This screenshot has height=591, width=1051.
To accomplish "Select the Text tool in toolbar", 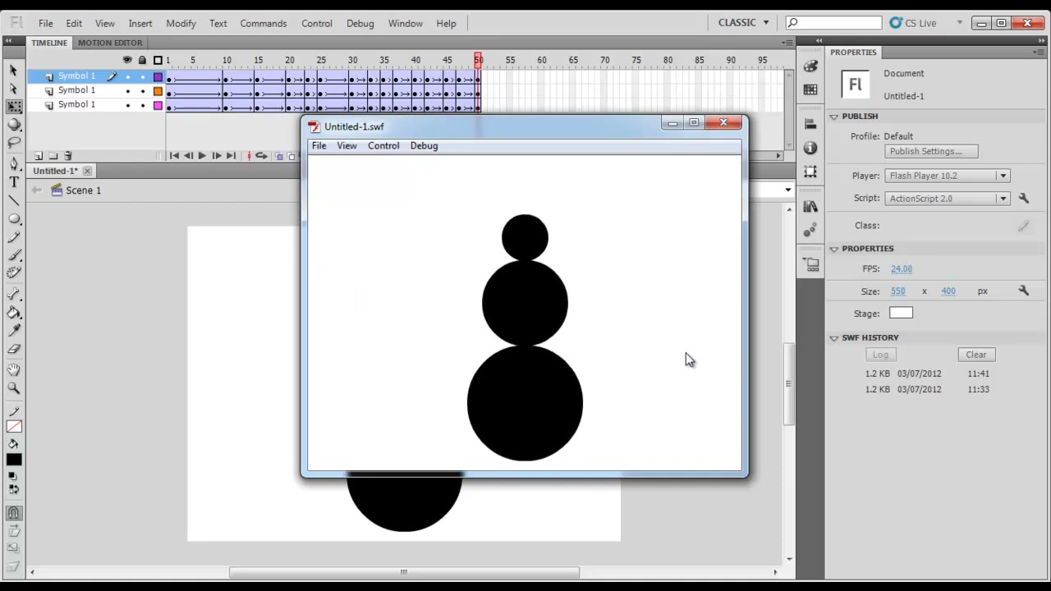I will (x=14, y=181).
